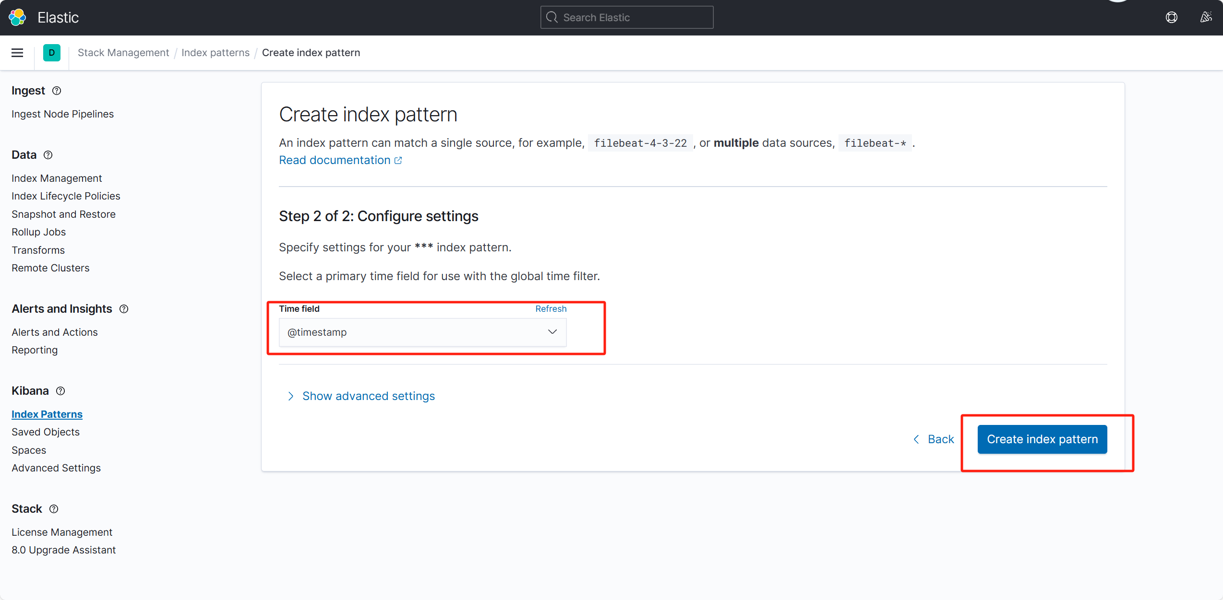Click the Create index pattern button
Image resolution: width=1223 pixels, height=600 pixels.
coord(1042,439)
